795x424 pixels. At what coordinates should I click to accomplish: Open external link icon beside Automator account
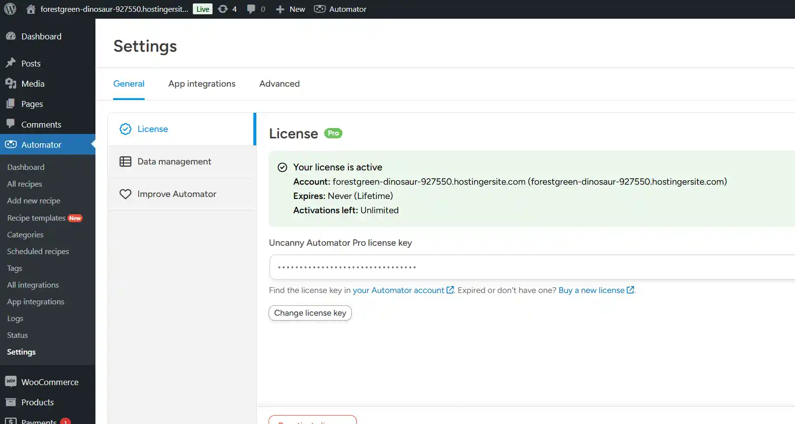click(450, 290)
